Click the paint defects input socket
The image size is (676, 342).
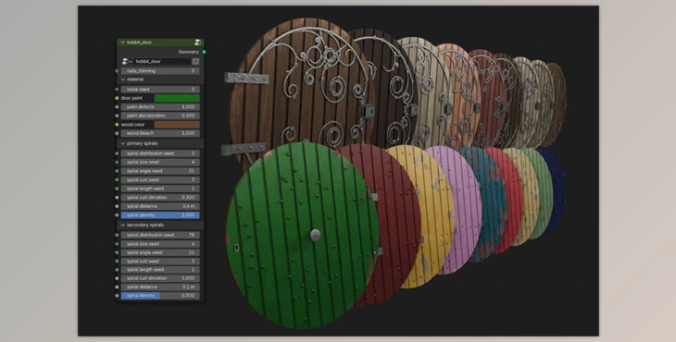[117, 106]
